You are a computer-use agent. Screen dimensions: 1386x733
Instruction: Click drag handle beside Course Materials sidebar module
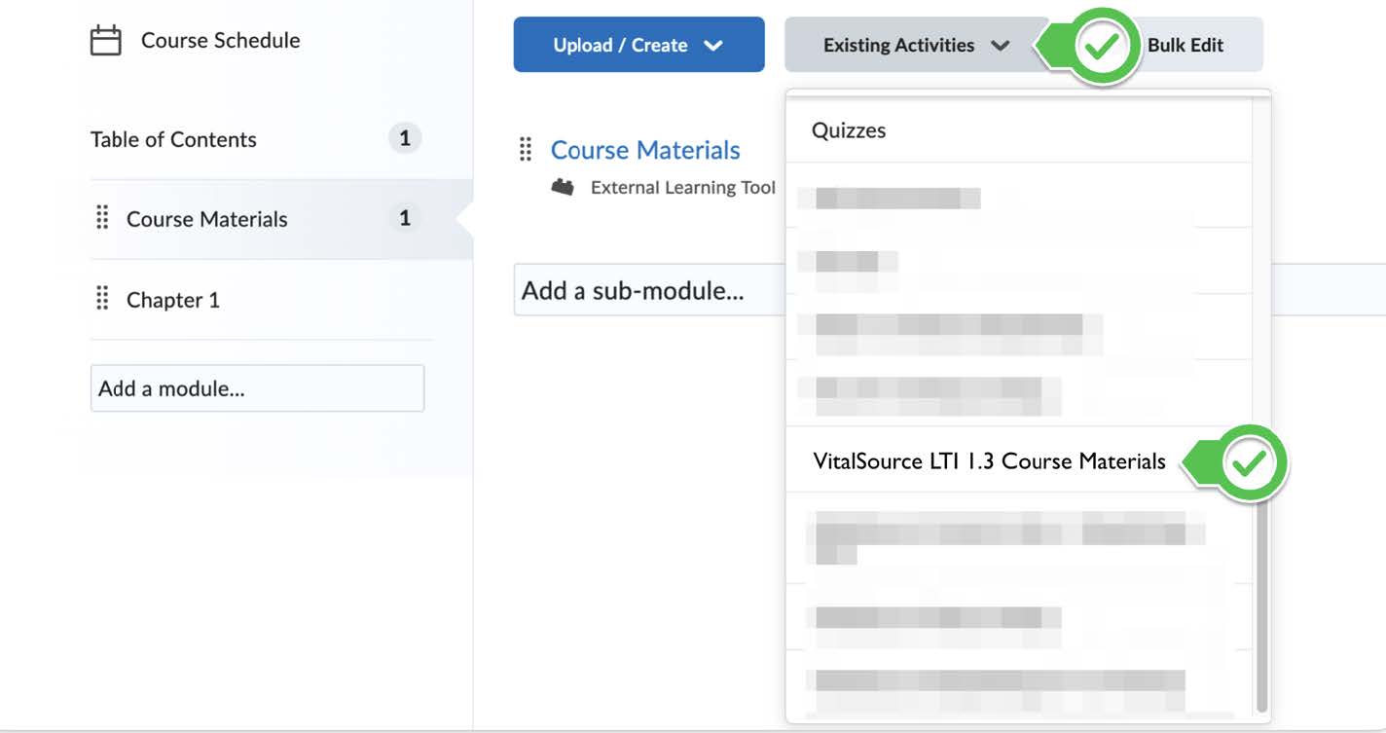click(x=102, y=219)
